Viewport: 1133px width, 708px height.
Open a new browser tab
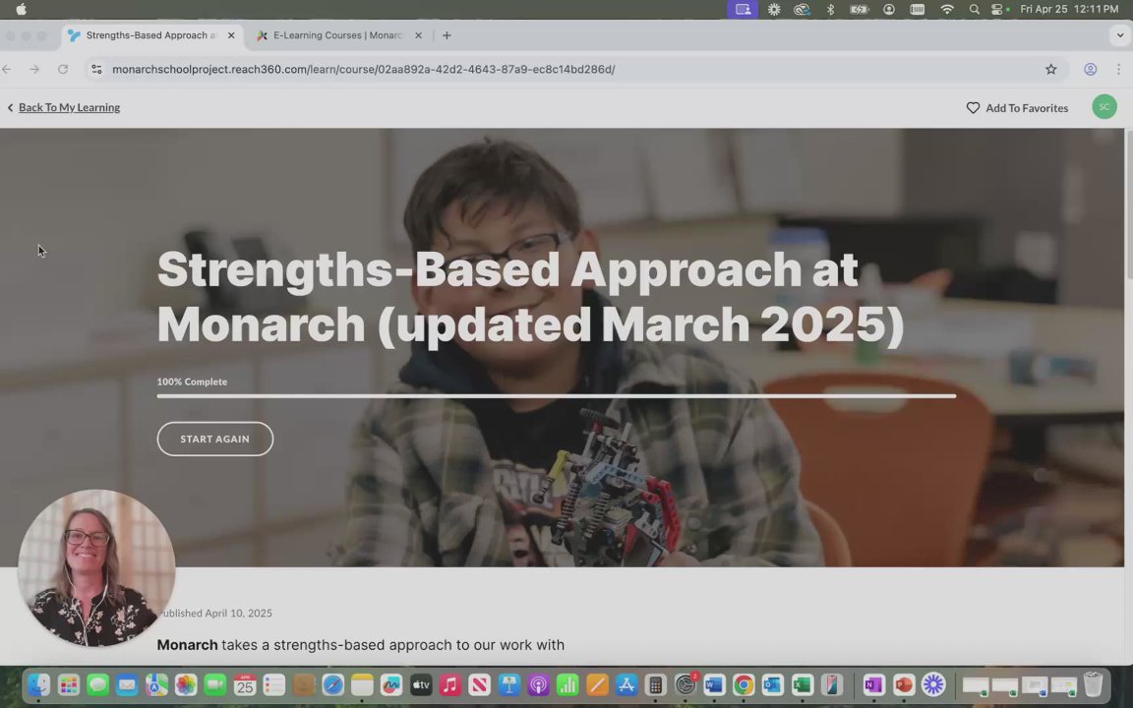[447, 35]
